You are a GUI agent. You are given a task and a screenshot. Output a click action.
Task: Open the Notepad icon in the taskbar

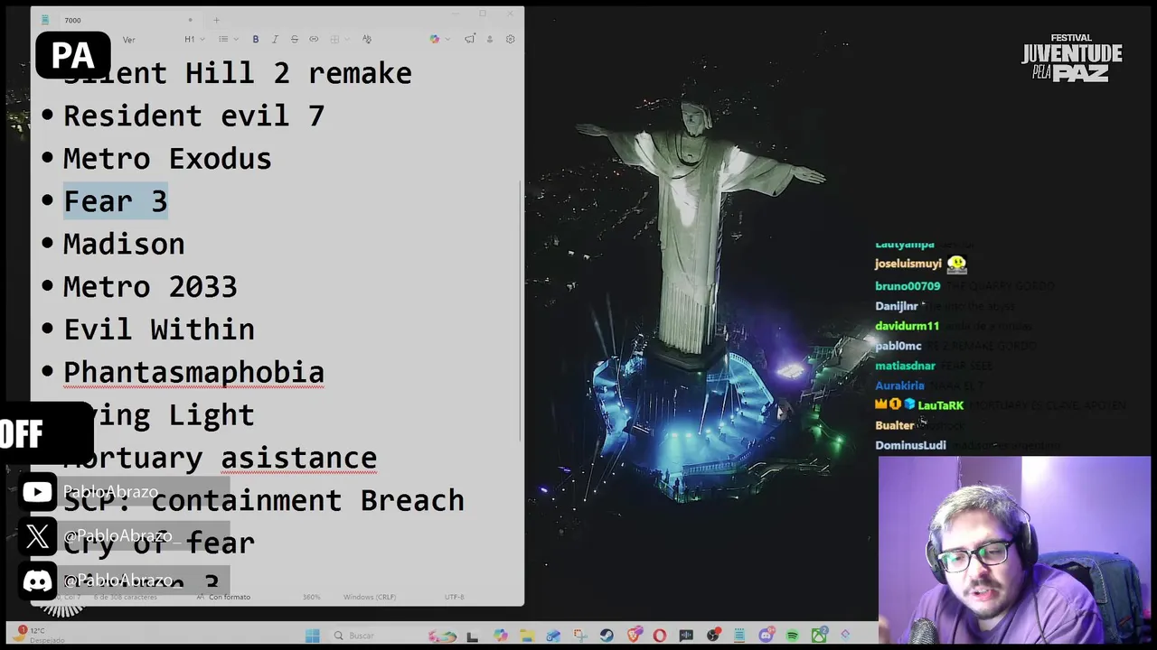[x=738, y=636]
